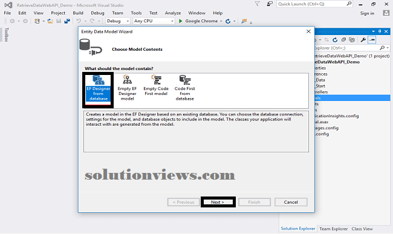Click the New Project toolbar icon

[37, 21]
